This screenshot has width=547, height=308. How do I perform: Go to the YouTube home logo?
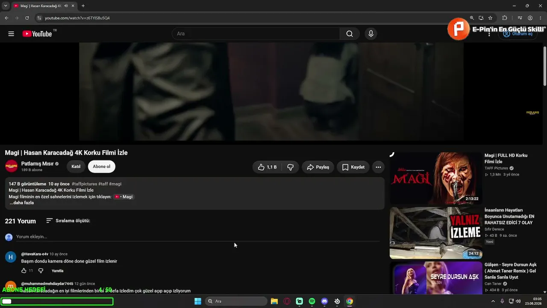click(x=37, y=34)
